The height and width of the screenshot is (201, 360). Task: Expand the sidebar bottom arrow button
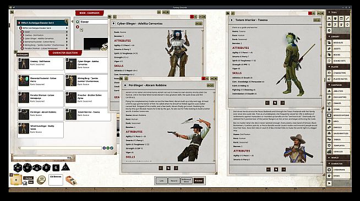pos(329,183)
